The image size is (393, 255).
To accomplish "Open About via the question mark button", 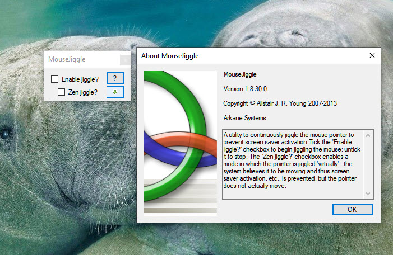I will tap(115, 78).
